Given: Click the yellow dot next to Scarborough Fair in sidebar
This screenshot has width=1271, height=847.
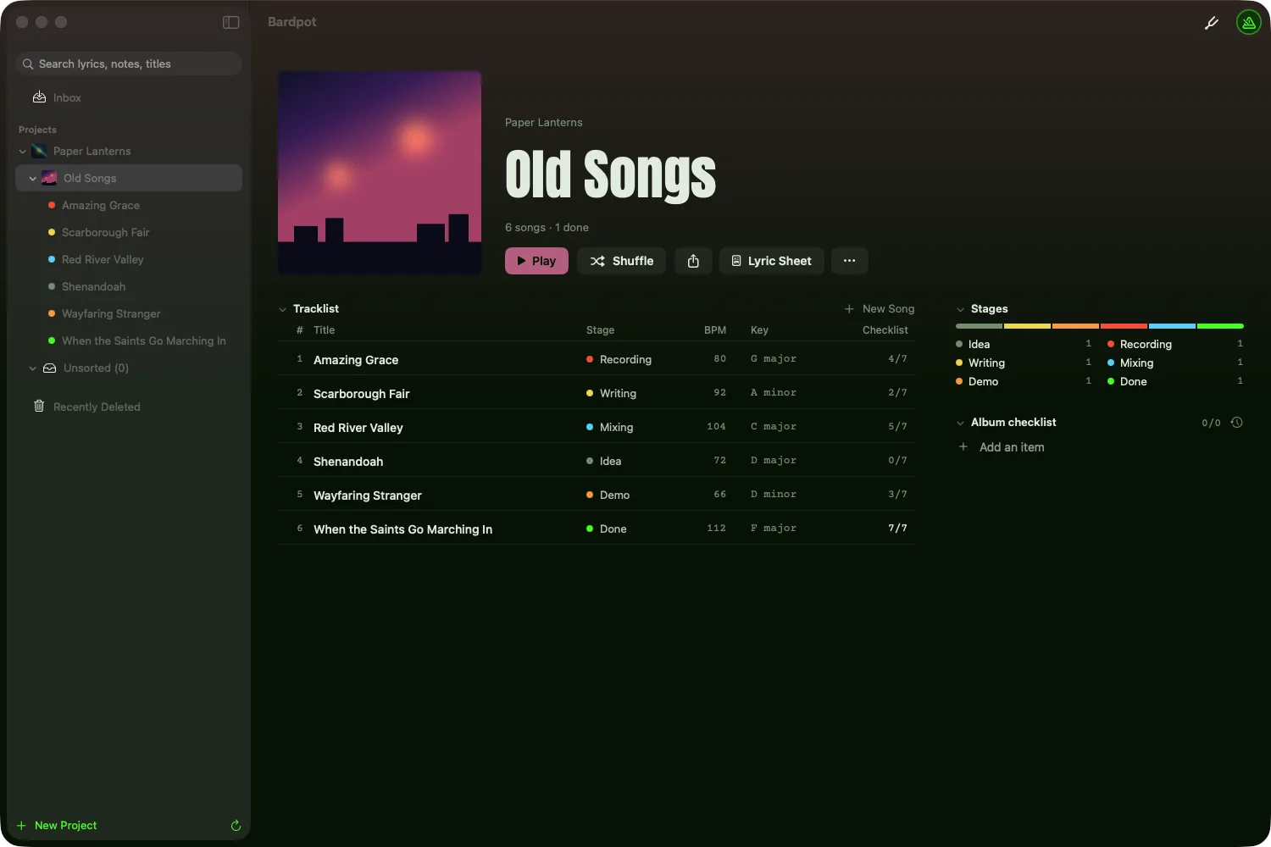Looking at the screenshot, I should pos(52,232).
